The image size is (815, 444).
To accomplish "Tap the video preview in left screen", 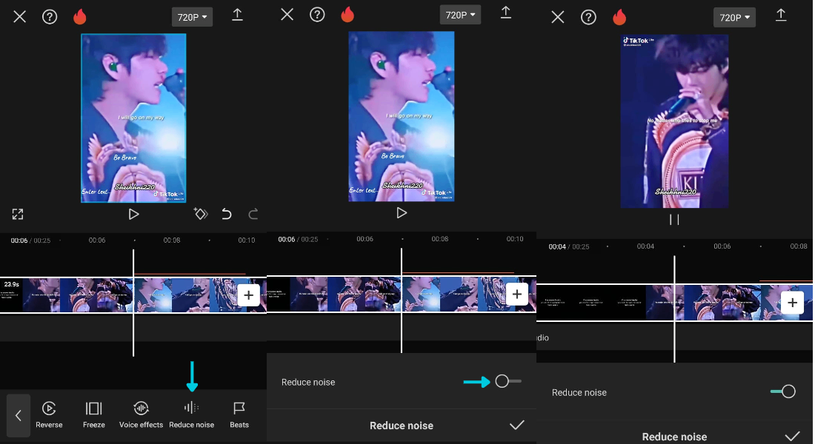I will pyautogui.click(x=133, y=118).
